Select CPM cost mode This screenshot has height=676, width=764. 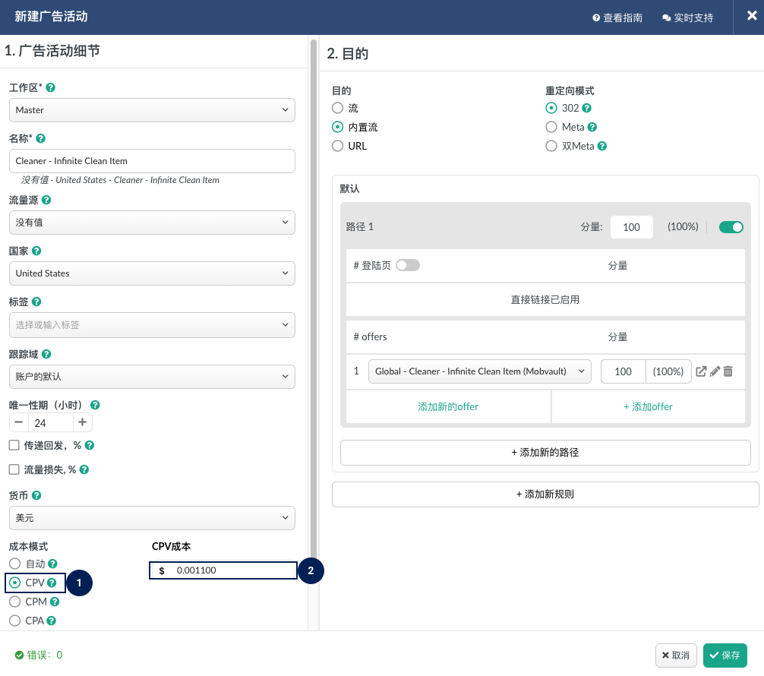pyautogui.click(x=14, y=602)
